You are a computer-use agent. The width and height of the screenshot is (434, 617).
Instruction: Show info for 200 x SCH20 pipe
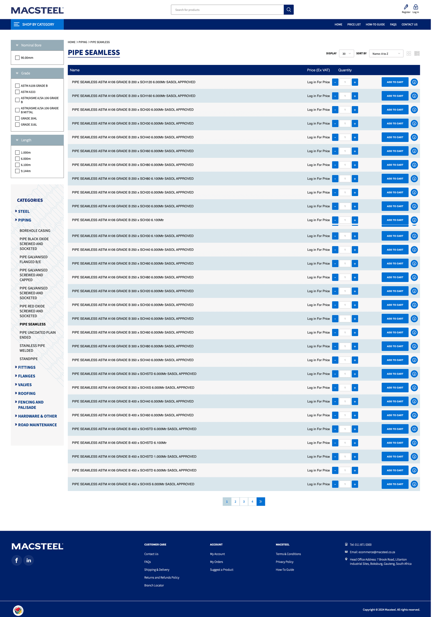414,110
